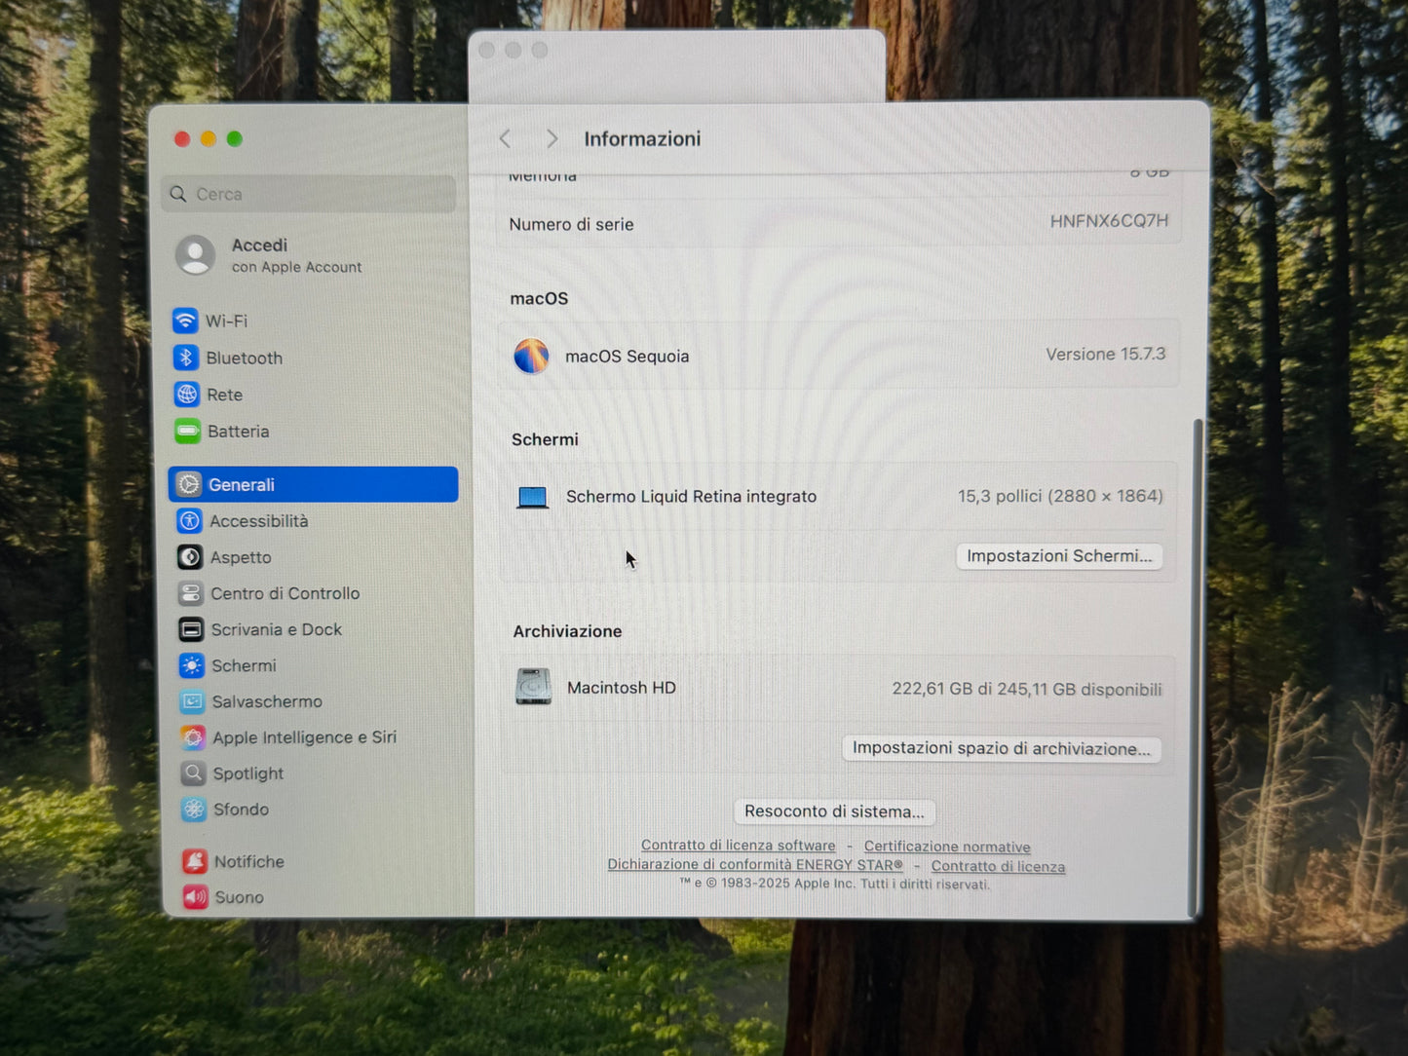Click the Bluetooth icon in sidebar

click(185, 358)
